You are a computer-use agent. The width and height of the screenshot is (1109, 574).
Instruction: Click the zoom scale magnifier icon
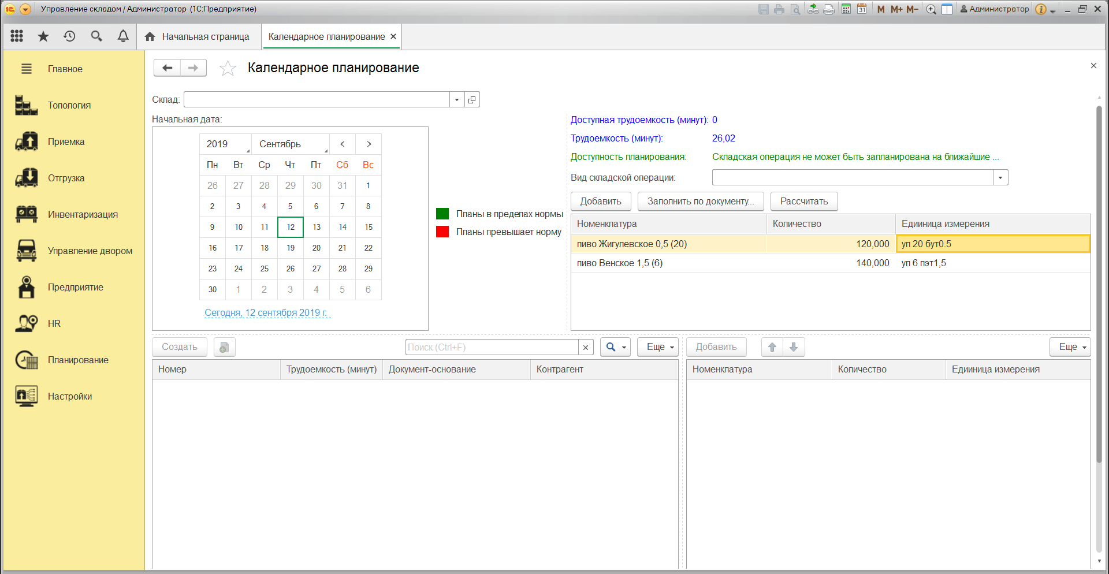click(931, 9)
